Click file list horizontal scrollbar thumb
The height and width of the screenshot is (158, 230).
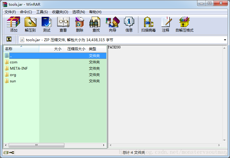[37, 145]
